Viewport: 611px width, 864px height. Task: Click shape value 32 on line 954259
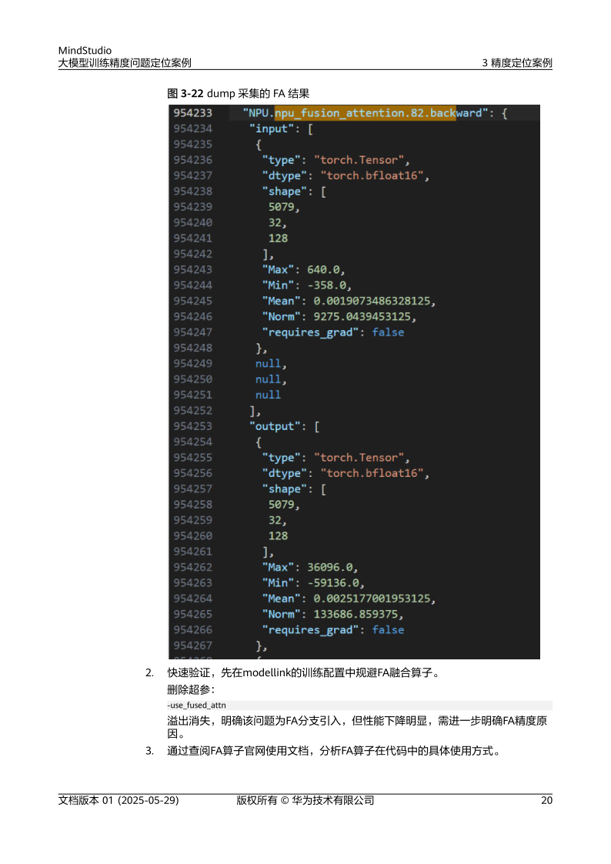click(x=277, y=521)
